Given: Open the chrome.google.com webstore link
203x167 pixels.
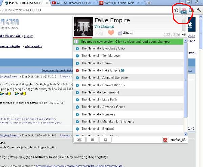Looking at the screenshot, I should 79,166.
